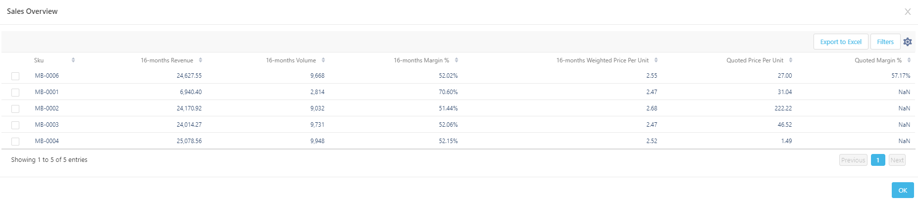This screenshot has height=202, width=918.
Task: Sort by 16-months Volume arrows
Action: pyautogui.click(x=323, y=60)
